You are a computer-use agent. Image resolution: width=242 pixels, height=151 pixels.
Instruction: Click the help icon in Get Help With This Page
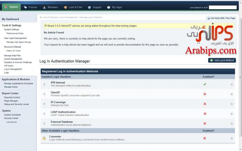(208, 18)
